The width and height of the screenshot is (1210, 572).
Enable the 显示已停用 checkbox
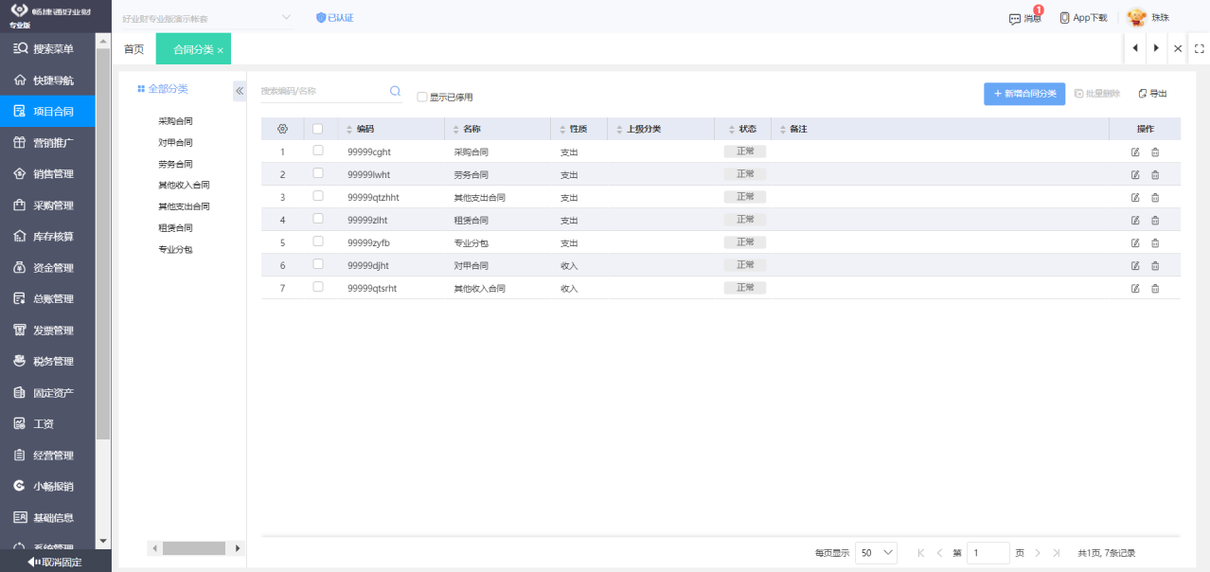[422, 97]
